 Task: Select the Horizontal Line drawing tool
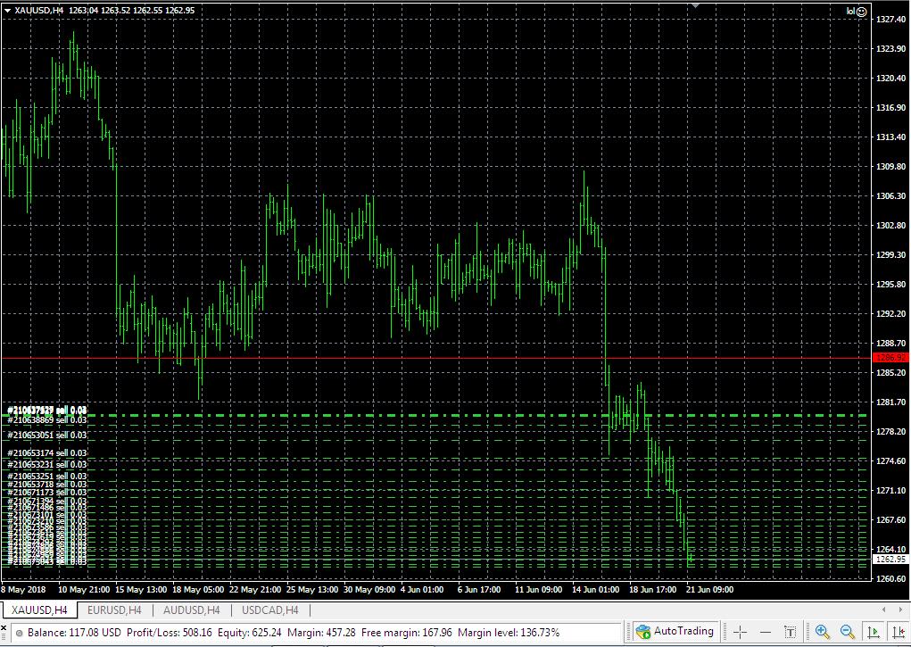(766, 632)
